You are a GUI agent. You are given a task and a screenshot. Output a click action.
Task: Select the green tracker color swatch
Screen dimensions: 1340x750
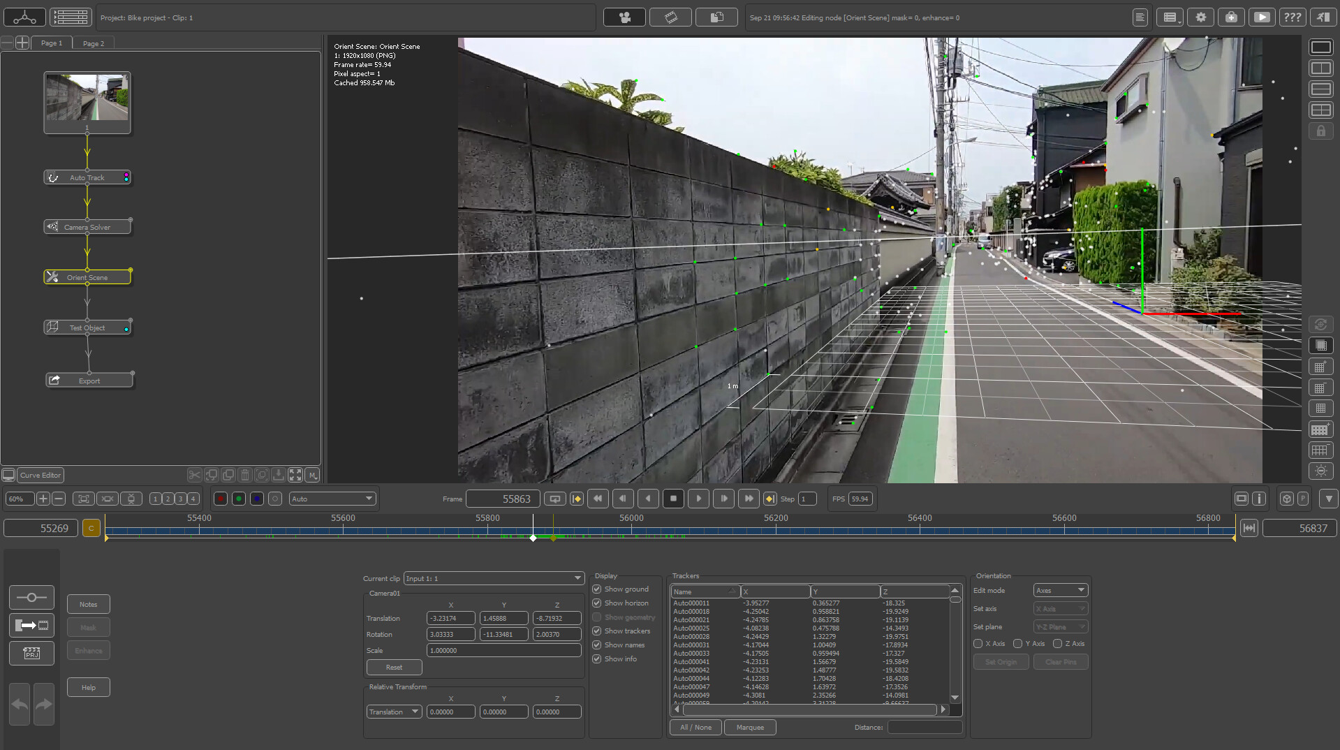pyautogui.click(x=238, y=499)
